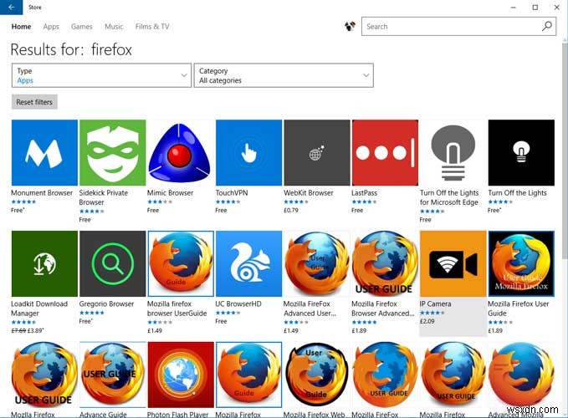Viewport: 568px width, 418px height.
Task: Click the WebKit Browser app name
Action: [x=309, y=193]
